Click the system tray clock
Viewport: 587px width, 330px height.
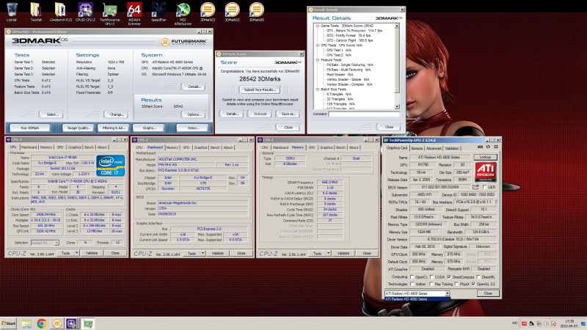569,323
